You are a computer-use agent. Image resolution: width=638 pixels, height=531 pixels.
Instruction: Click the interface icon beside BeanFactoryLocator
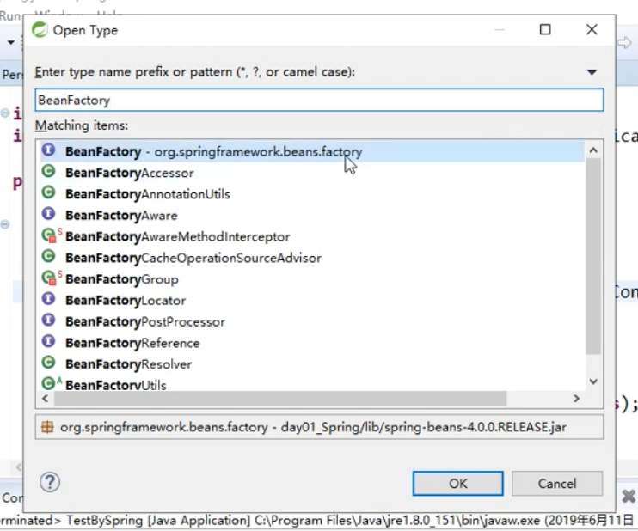48,299
